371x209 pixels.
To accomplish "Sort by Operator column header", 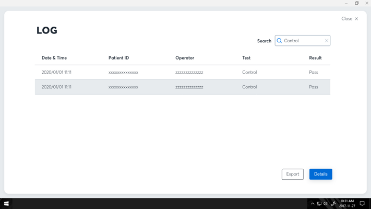I will tap(185, 58).
